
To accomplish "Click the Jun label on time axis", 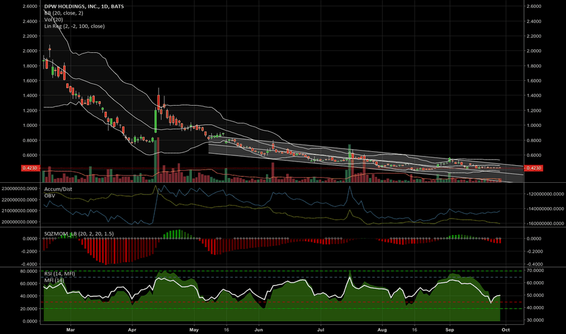I will coord(259,330).
